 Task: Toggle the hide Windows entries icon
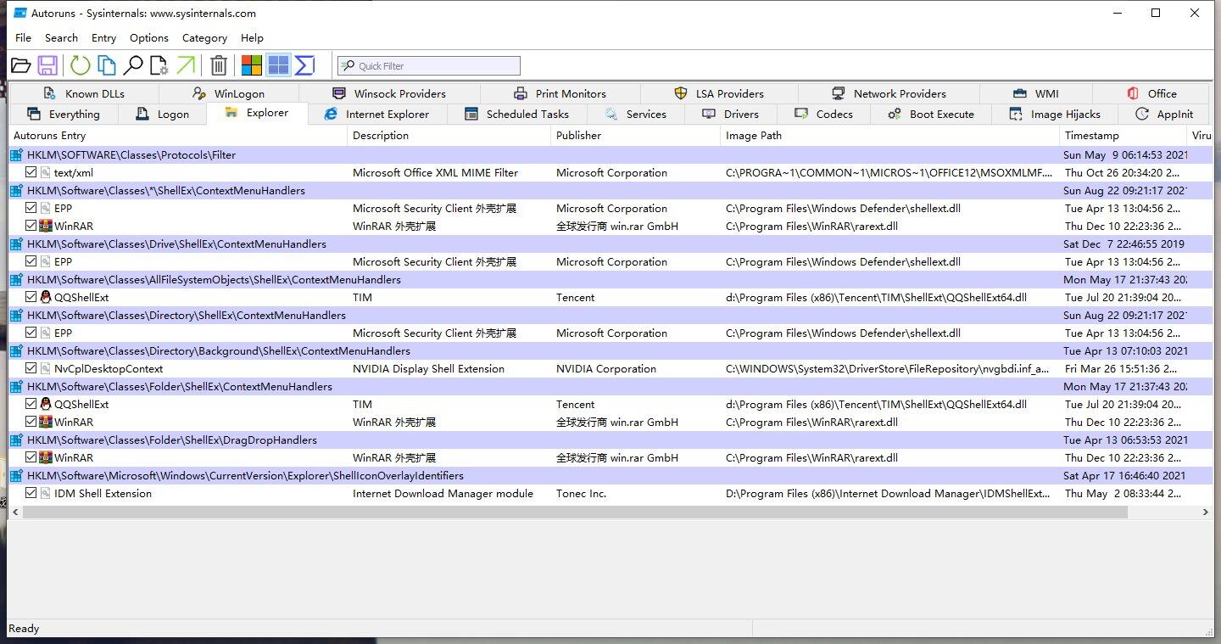[278, 65]
